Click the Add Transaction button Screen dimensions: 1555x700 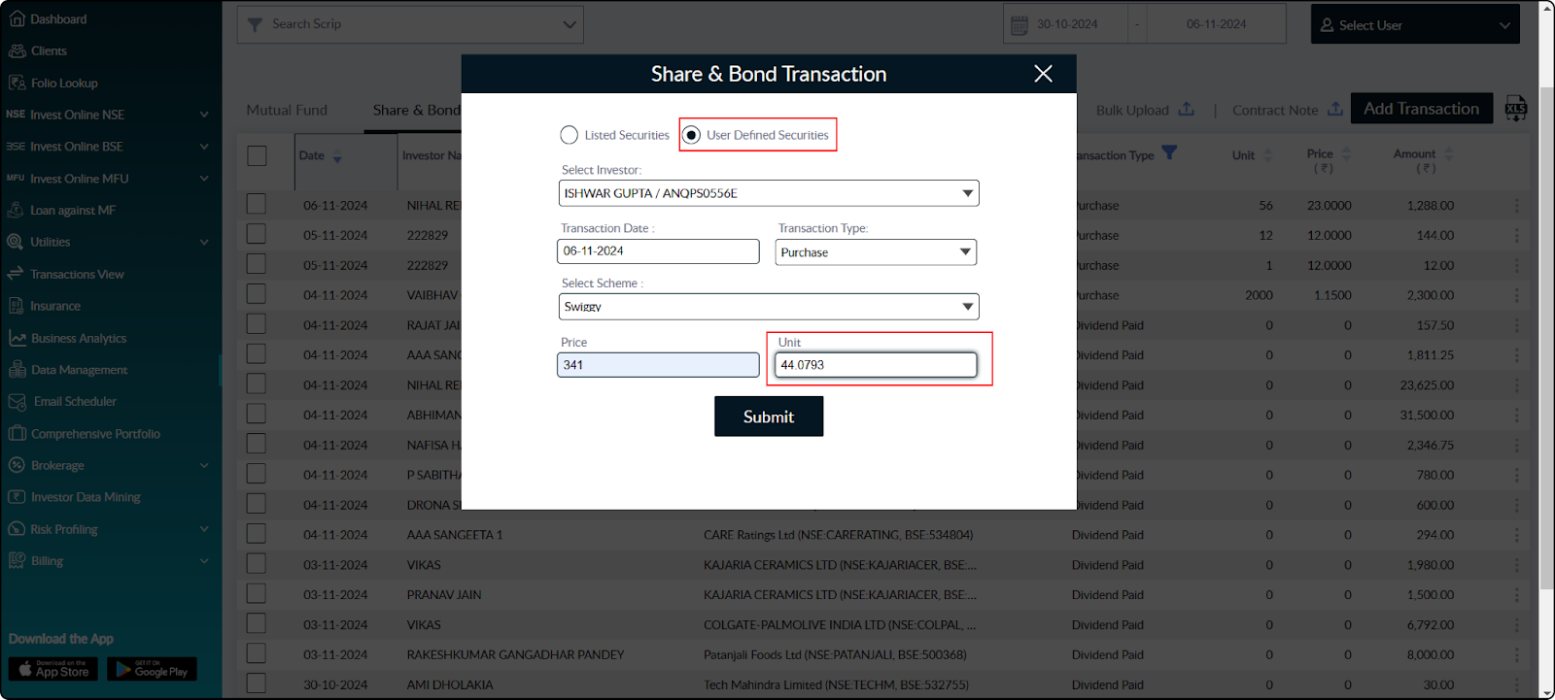(x=1422, y=109)
